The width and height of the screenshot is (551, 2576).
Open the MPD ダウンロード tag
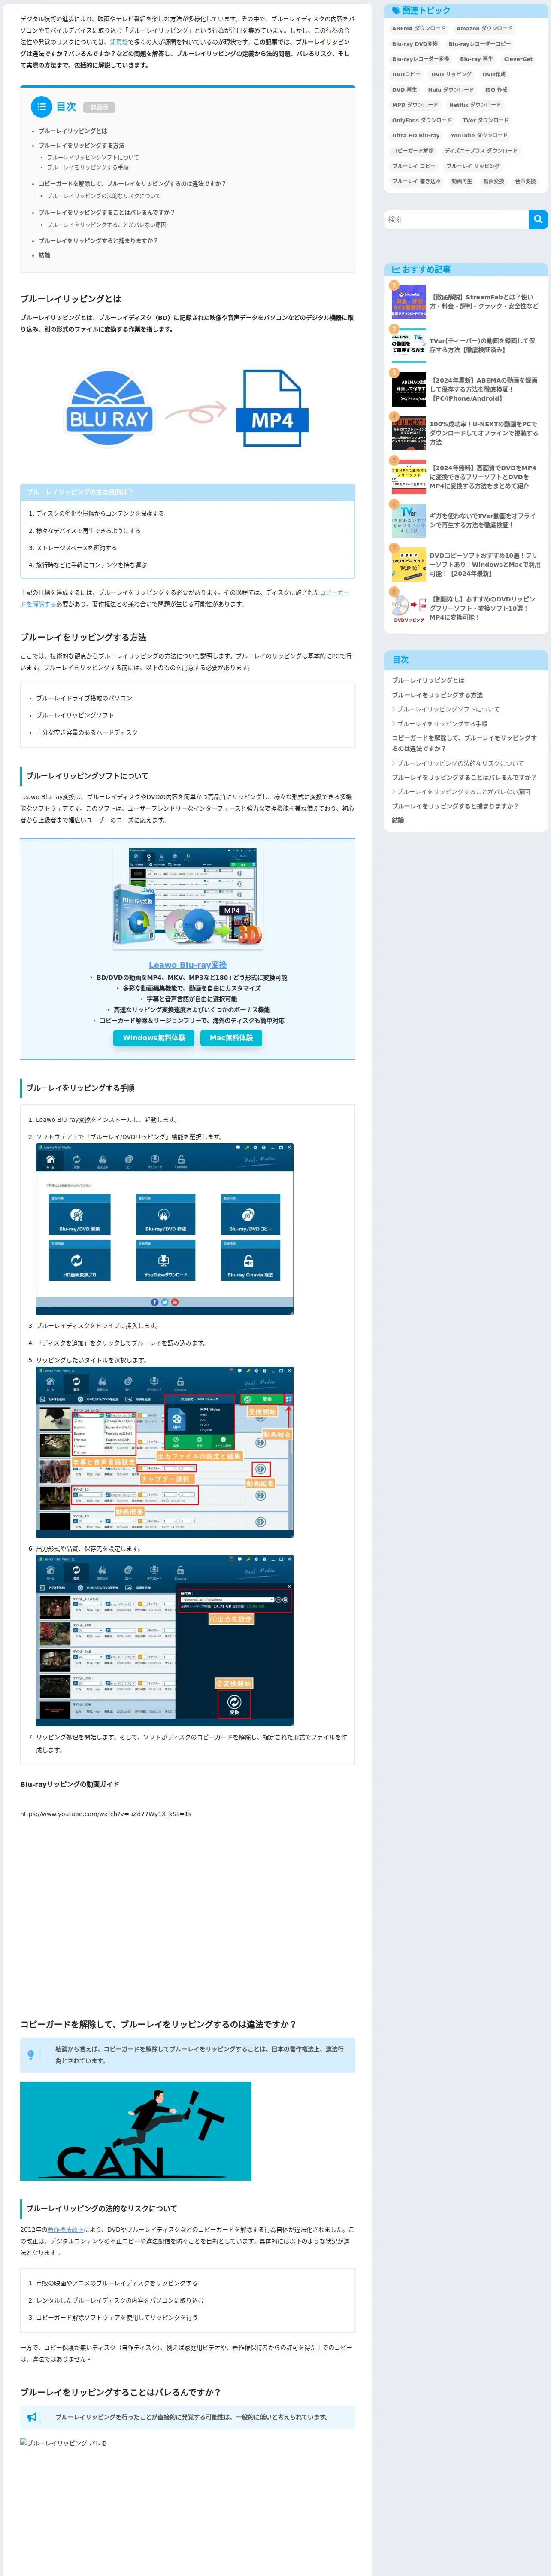(x=415, y=105)
